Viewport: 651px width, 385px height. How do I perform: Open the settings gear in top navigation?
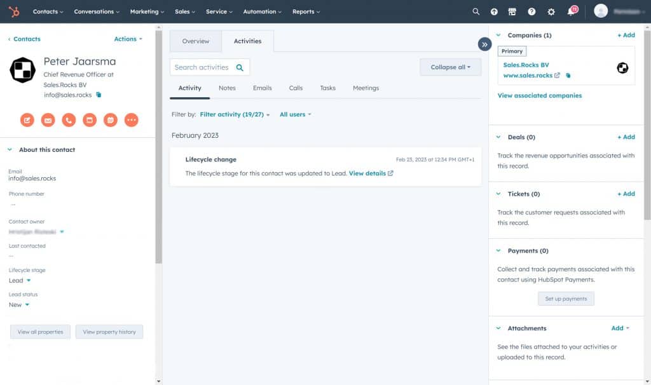coord(551,11)
